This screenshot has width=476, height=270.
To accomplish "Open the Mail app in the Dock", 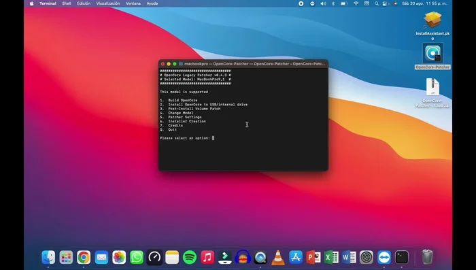I will pos(101,257).
